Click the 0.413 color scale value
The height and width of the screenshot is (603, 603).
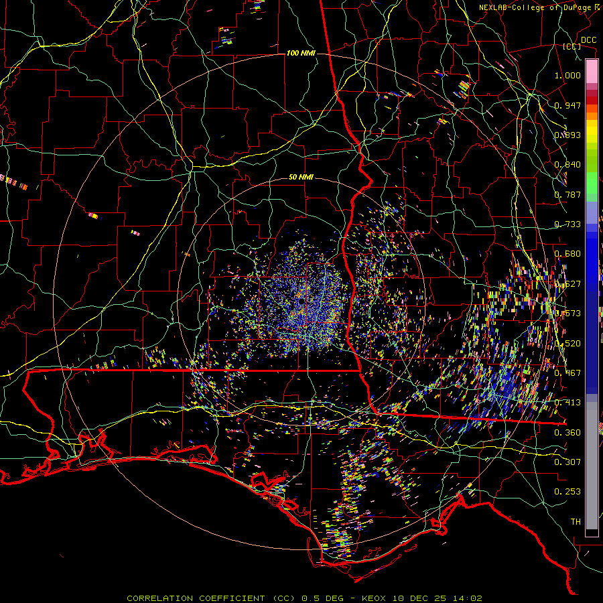[x=567, y=403]
